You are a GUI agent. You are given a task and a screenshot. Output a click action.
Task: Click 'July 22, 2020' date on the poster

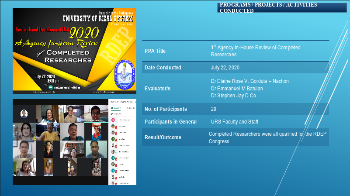45,76
